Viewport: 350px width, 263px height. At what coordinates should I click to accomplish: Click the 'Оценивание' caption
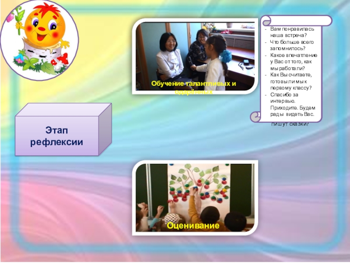click(x=193, y=225)
